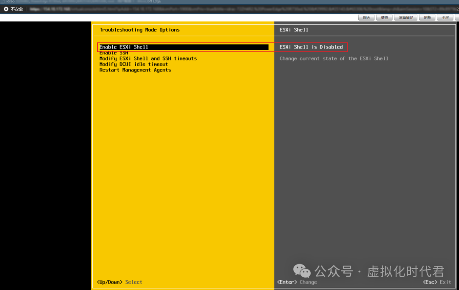Image resolution: width=459 pixels, height=290 pixels.
Task: Click the not-secure warning icon
Action: [x=6, y=9]
